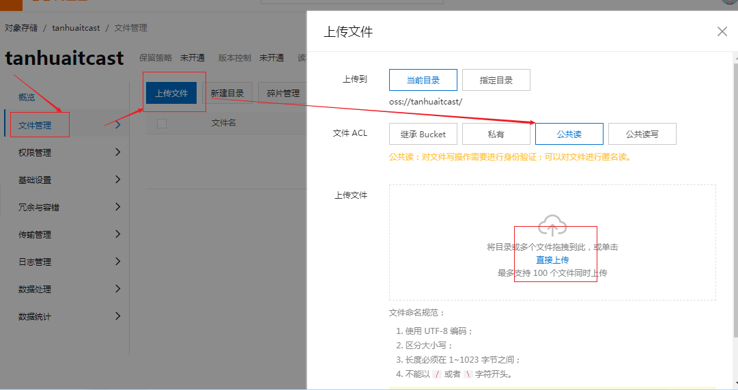Expand the 日志管理 chevron
Viewport: 738px width, 390px height.
click(118, 261)
